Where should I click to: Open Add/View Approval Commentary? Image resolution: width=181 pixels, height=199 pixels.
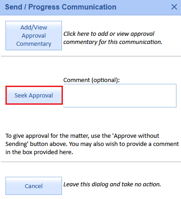pos(33,35)
